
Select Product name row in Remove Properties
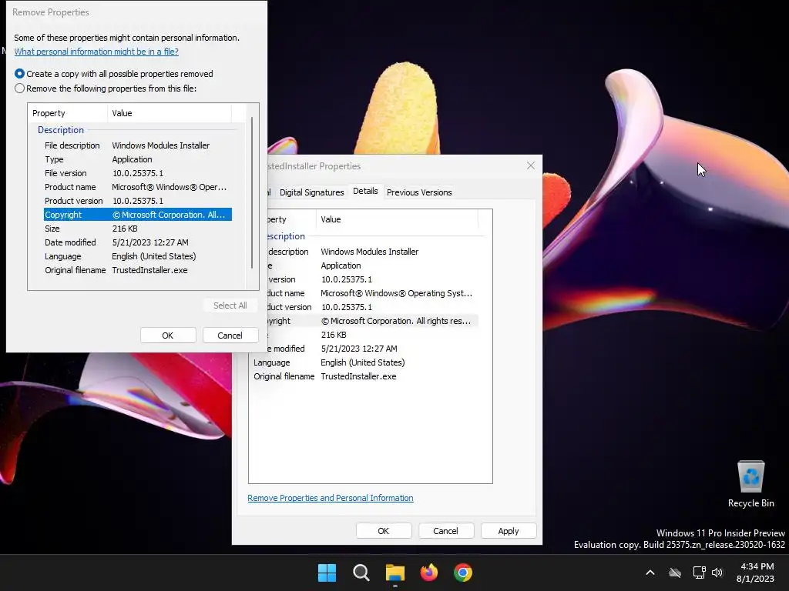pyautogui.click(x=138, y=187)
